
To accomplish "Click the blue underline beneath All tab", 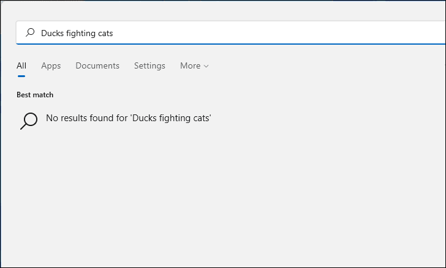I will pos(21,76).
